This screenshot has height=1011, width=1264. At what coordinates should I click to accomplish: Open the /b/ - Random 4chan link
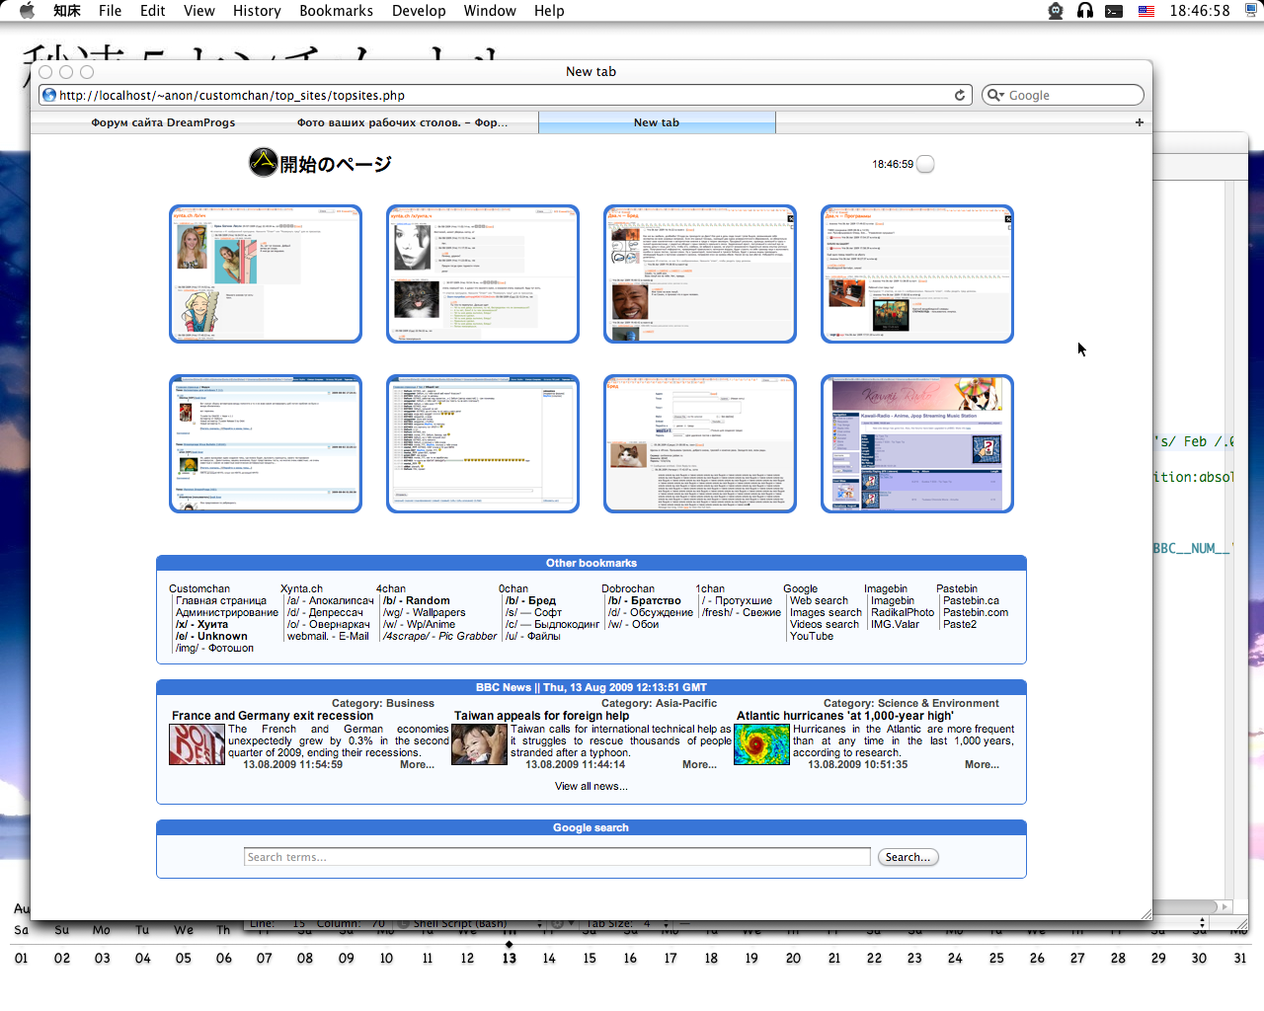416,600
